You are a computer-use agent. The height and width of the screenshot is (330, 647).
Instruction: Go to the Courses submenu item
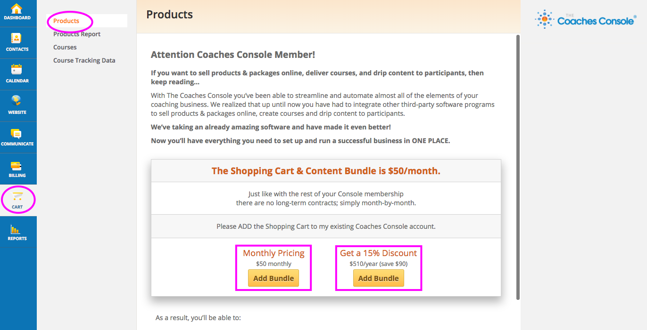(x=65, y=48)
